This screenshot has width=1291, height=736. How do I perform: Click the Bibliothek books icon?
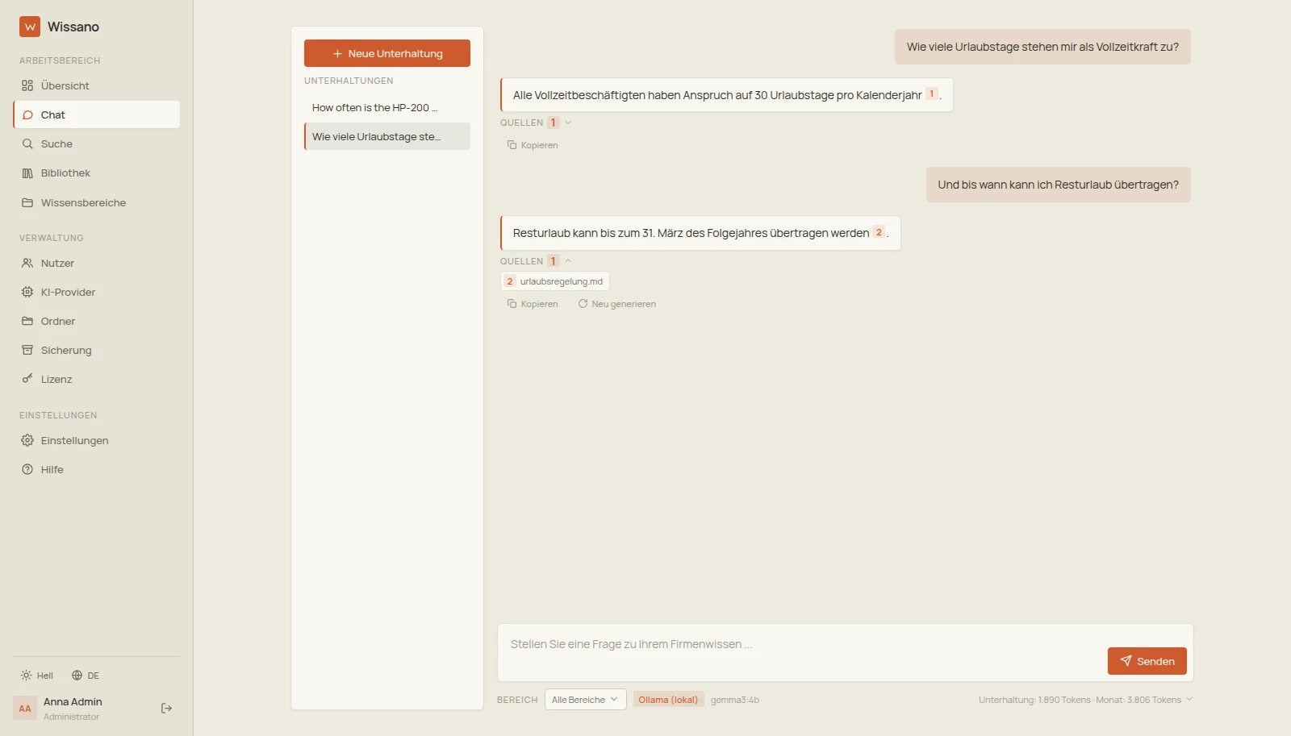pyautogui.click(x=27, y=173)
